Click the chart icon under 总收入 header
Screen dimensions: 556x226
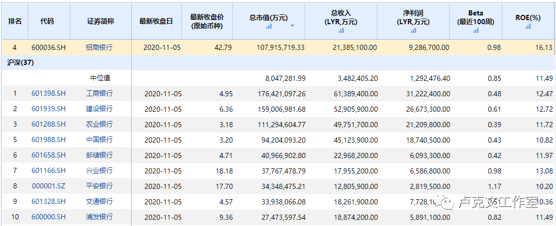coord(341,30)
